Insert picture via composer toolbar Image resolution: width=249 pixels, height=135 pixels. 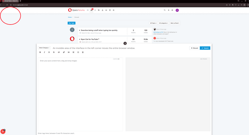tap(69, 52)
